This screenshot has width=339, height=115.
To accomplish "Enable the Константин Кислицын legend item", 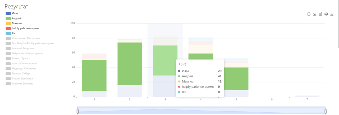I will 8,38.
